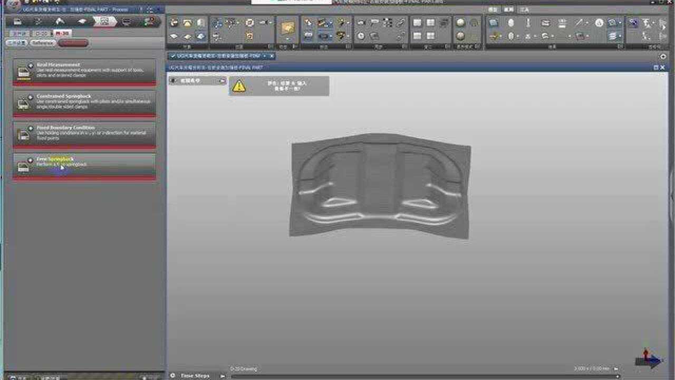This screenshot has height=380, width=675.
Task: Switch to the red-flag 3D tab
Action: (x=63, y=33)
